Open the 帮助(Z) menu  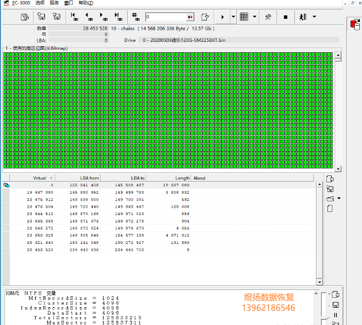click(x=86, y=3)
